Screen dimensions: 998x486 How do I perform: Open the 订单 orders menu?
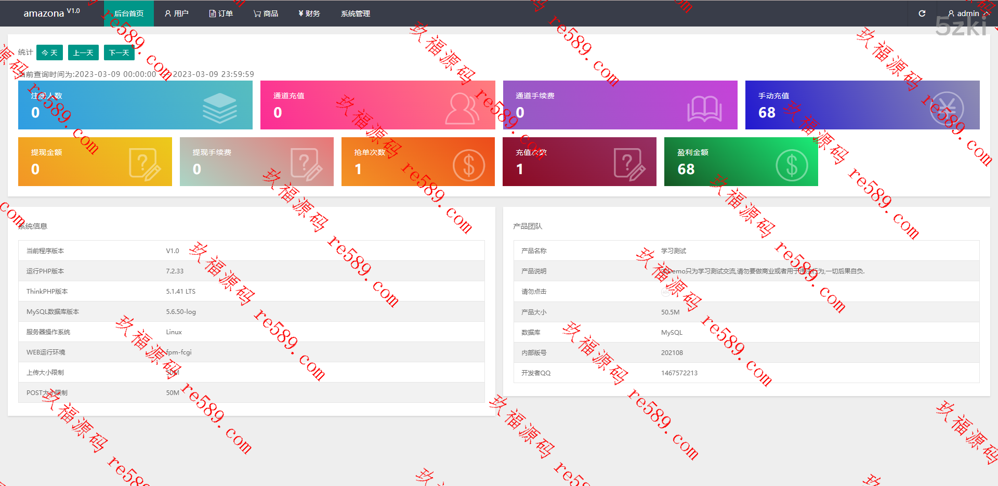pyautogui.click(x=221, y=14)
